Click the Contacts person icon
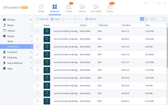168x109 pixels. point(4,52)
